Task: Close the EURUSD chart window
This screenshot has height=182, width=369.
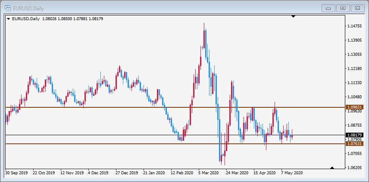Action: pyautogui.click(x=357, y=9)
